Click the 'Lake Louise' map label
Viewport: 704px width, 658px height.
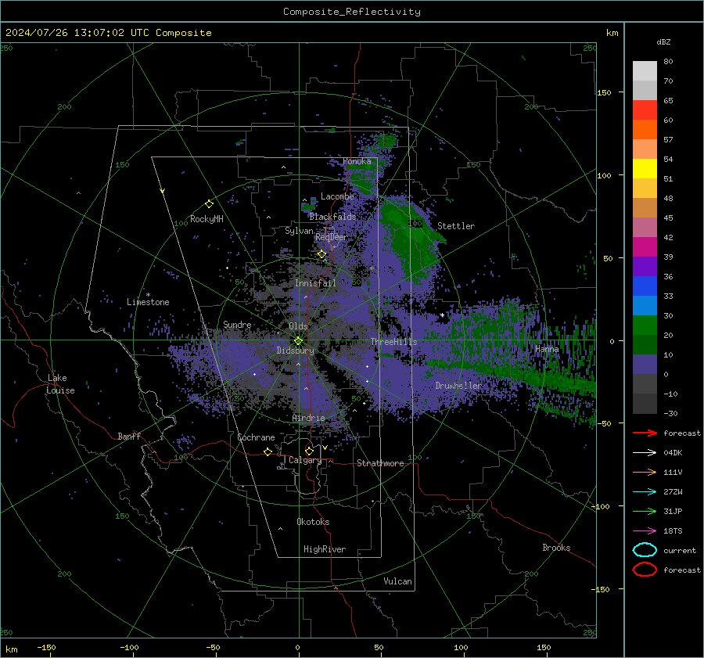[x=60, y=384]
